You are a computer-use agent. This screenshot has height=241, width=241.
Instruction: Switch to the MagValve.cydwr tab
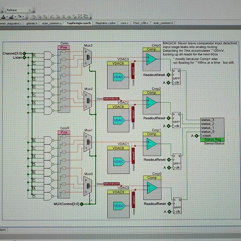pyautogui.click(x=106, y=23)
